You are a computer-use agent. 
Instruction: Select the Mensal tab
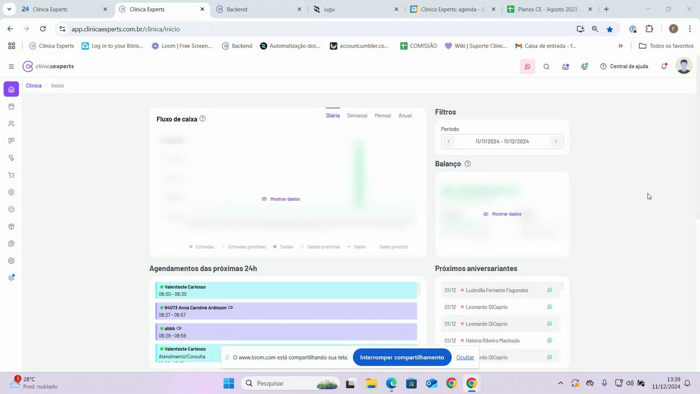click(383, 115)
